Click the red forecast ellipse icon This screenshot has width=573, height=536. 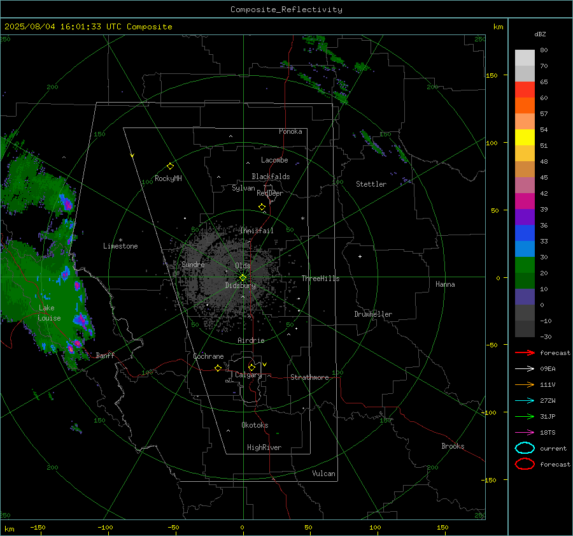(525, 464)
